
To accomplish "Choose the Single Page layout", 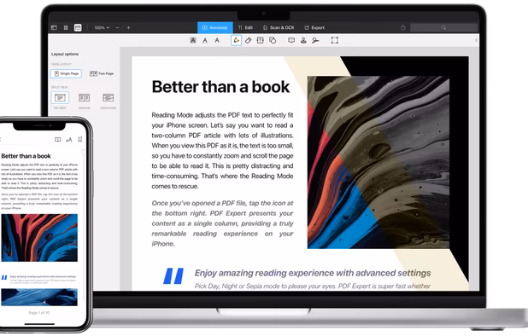I will (66, 73).
